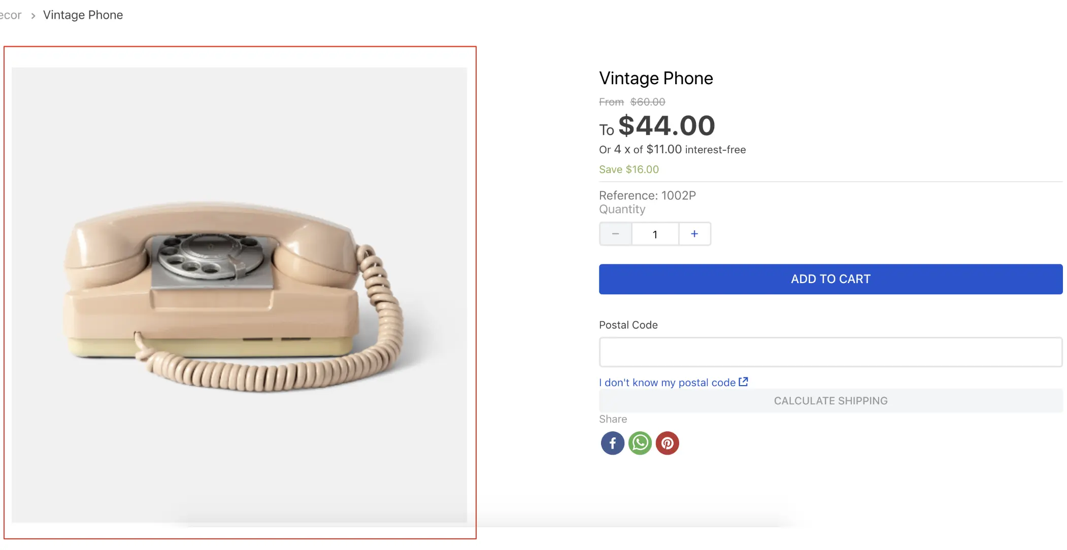Increase quantity with the plus button
The image size is (1067, 550).
tap(694, 234)
